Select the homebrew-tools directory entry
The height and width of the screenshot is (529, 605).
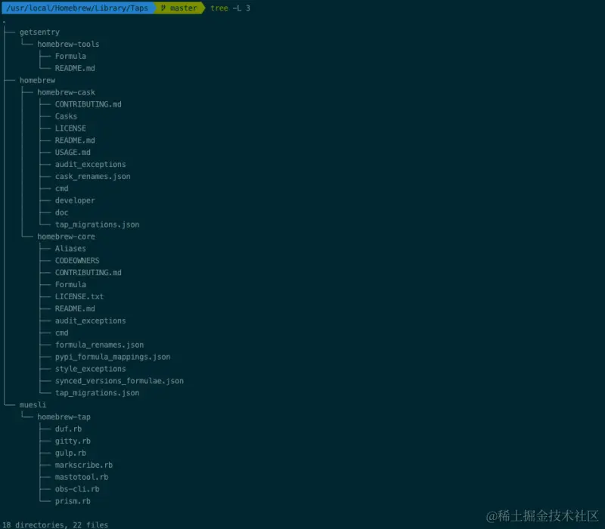[68, 45]
